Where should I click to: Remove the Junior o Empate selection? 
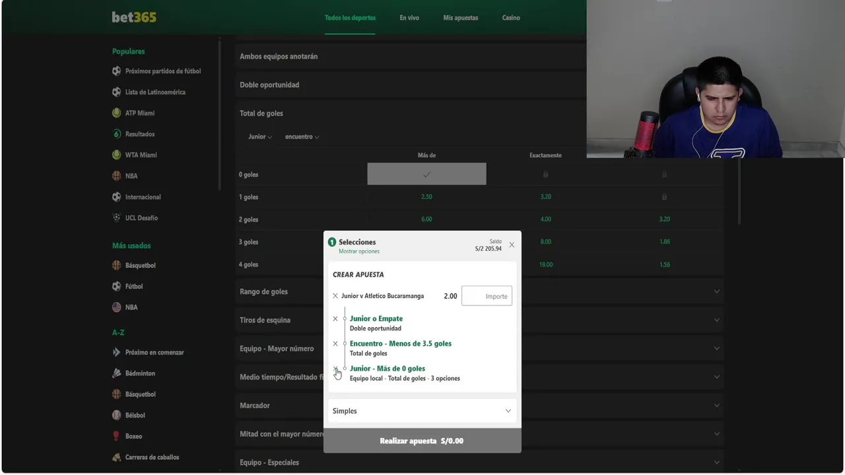[335, 319]
